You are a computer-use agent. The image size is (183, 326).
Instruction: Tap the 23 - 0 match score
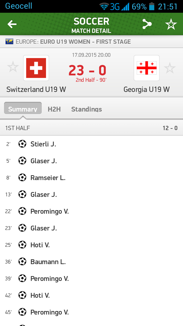click(x=87, y=70)
